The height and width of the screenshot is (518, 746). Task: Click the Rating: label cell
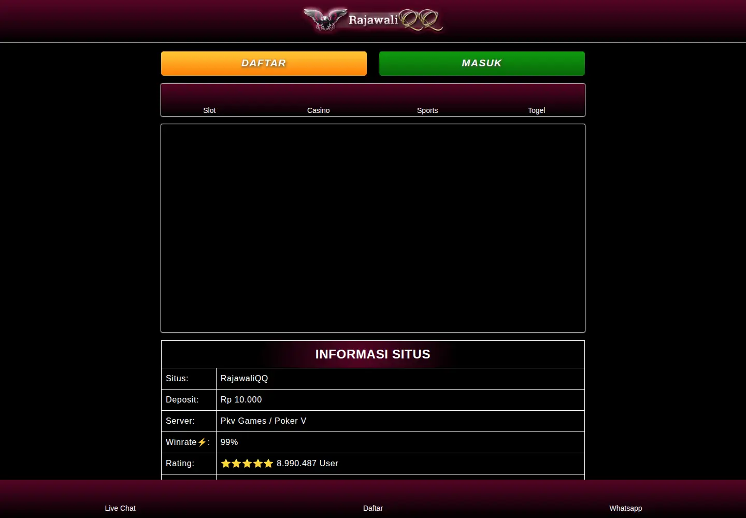[x=189, y=464]
